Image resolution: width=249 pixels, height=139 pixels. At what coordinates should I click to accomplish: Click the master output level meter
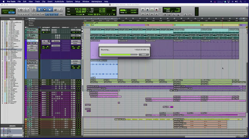(x=197, y=11)
